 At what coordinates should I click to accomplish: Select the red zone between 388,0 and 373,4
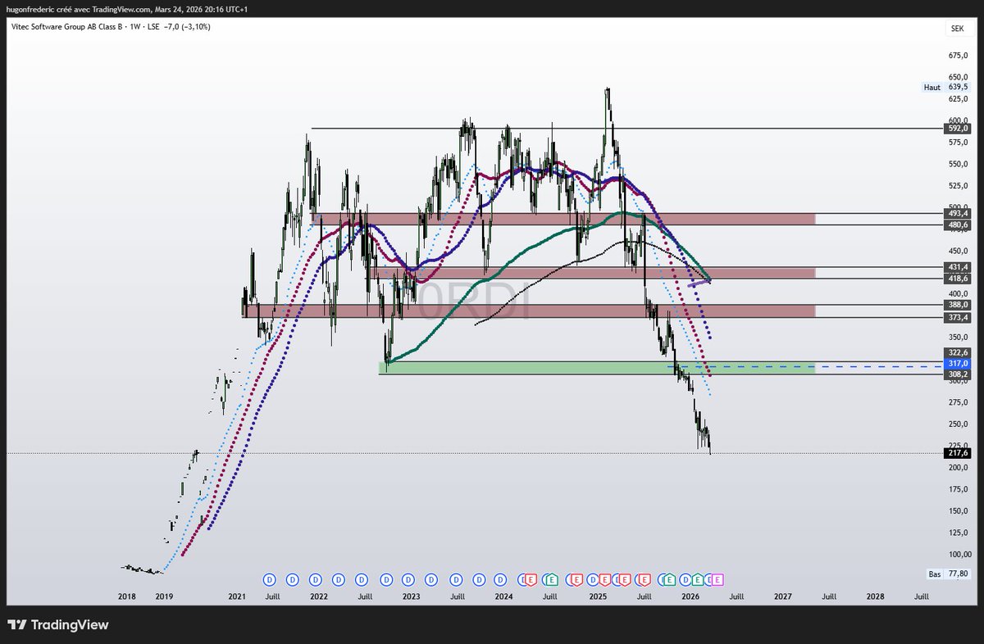(529, 311)
